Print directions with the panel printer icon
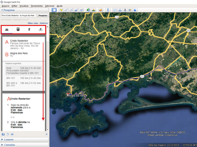This screenshot has width=197, height=147. coord(12,134)
